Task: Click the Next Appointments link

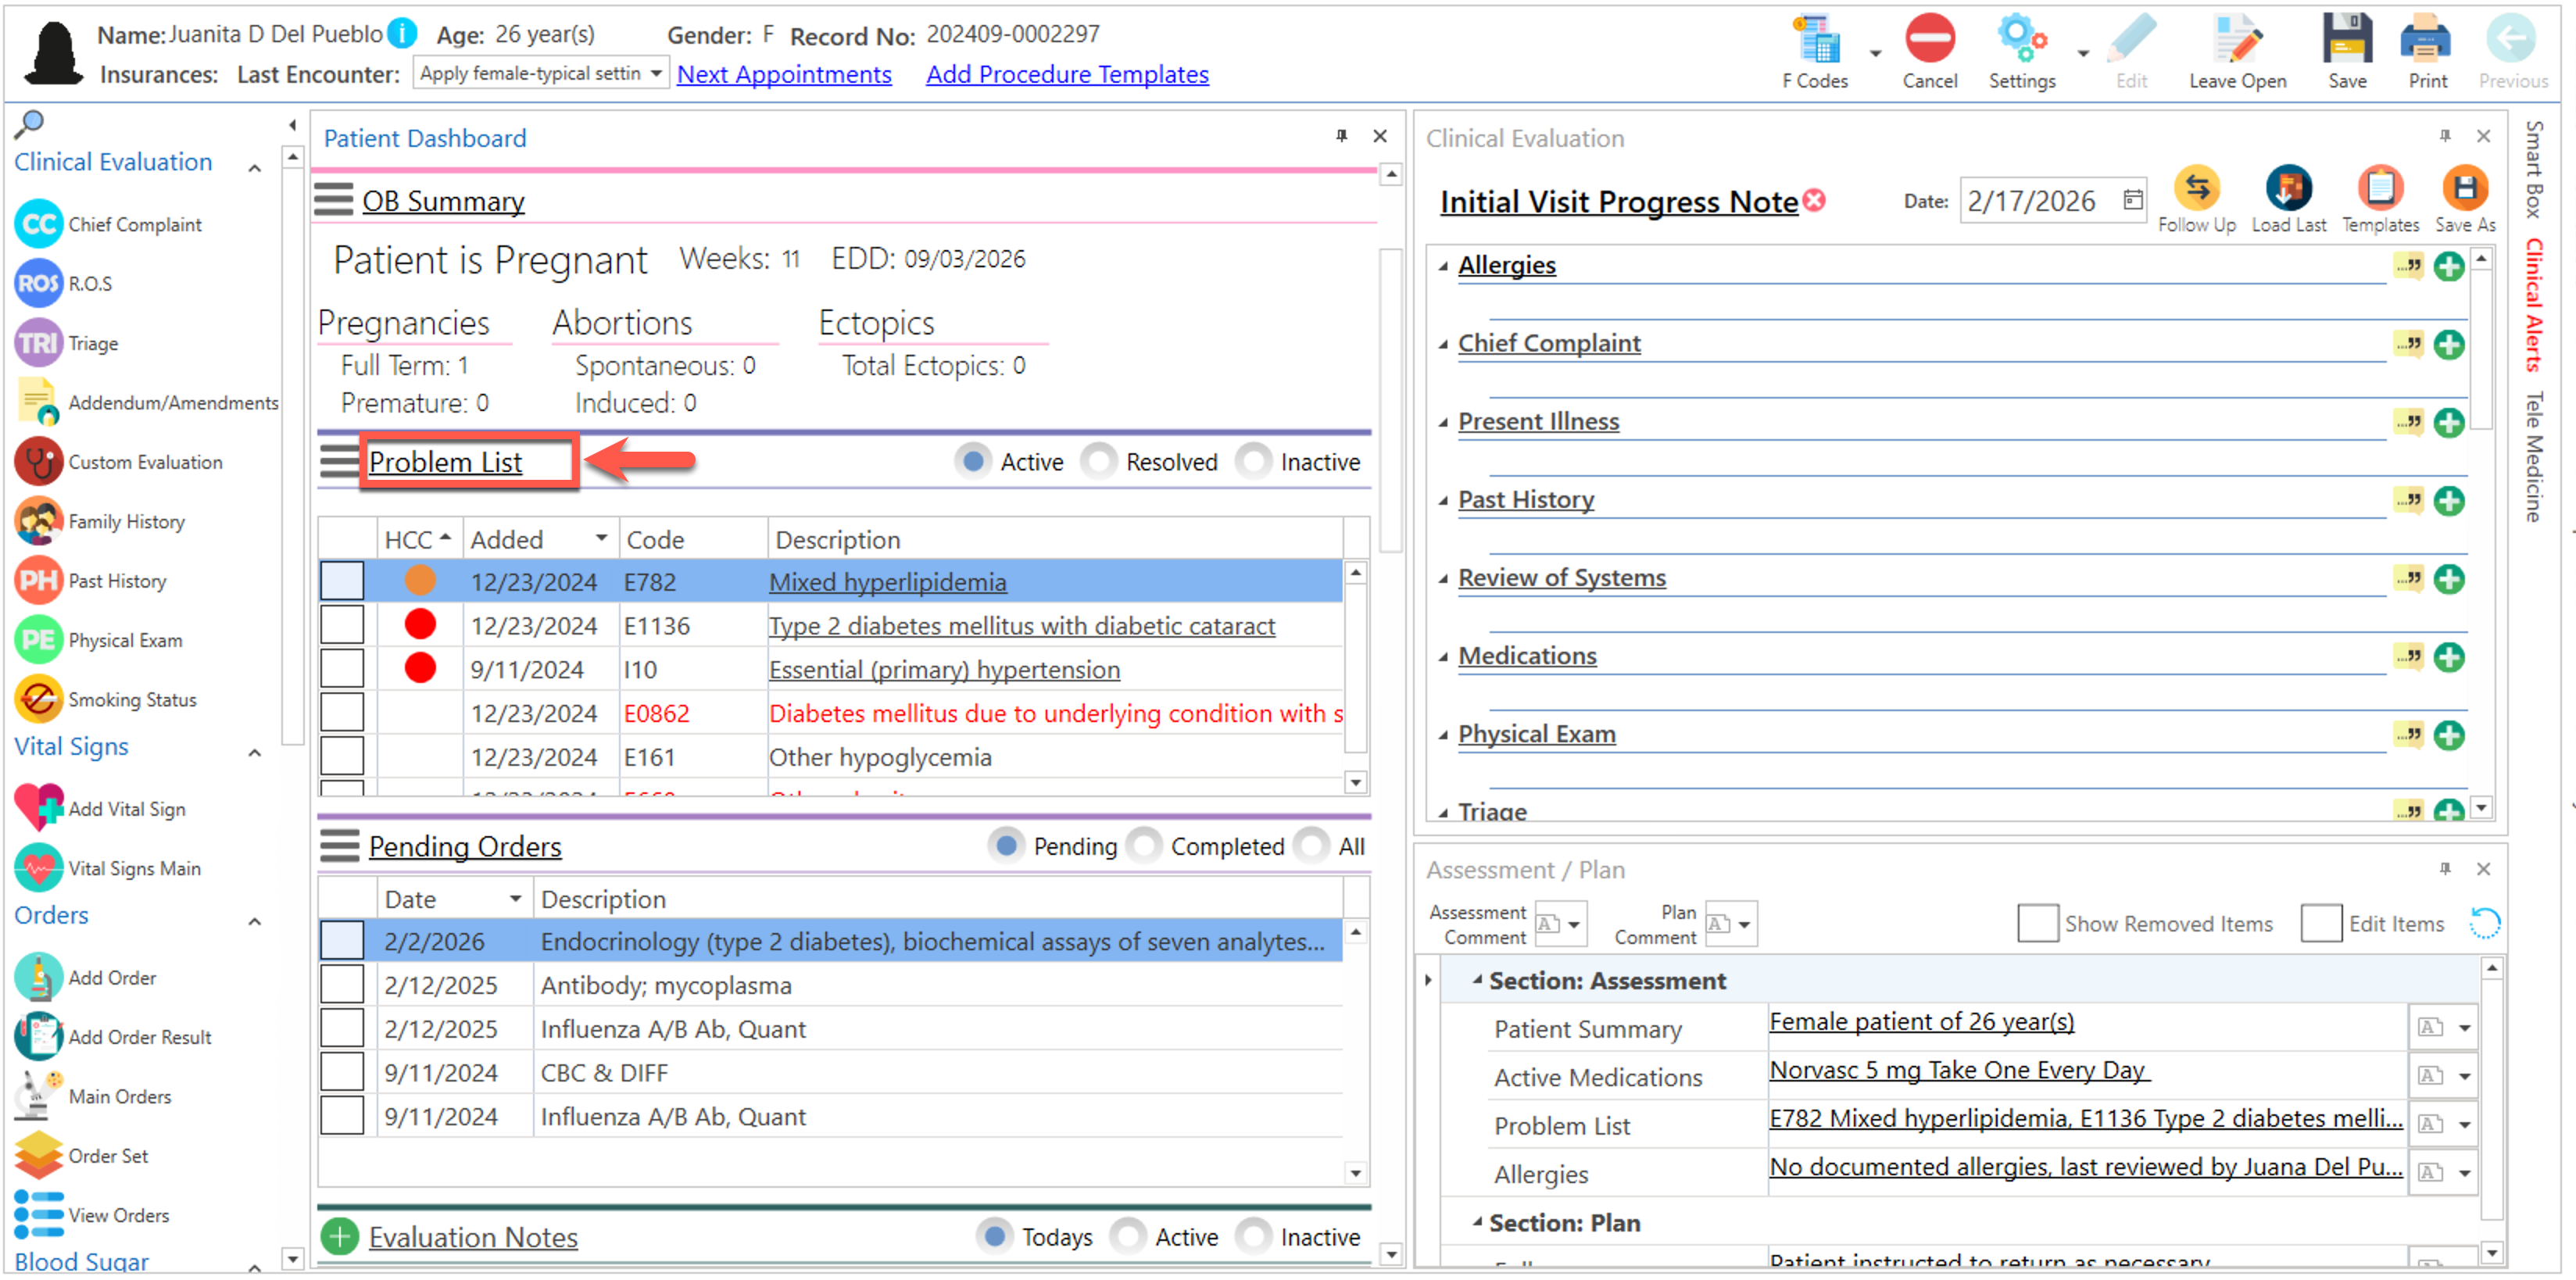Action: click(x=783, y=74)
